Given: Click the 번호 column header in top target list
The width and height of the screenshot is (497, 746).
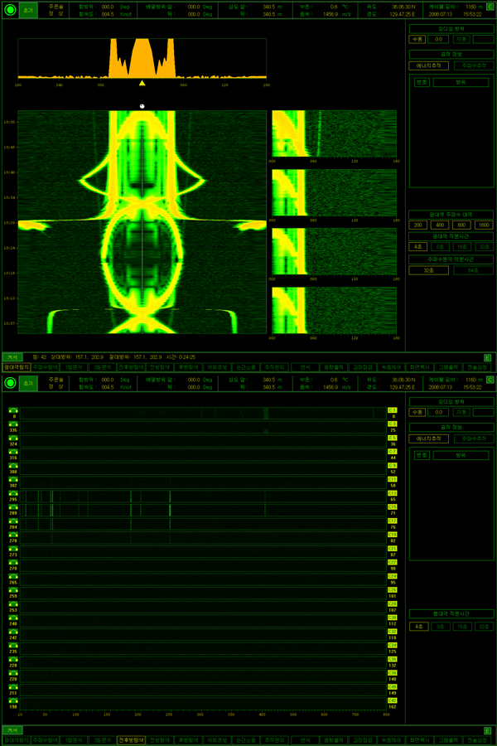Looking at the screenshot, I should point(421,83).
